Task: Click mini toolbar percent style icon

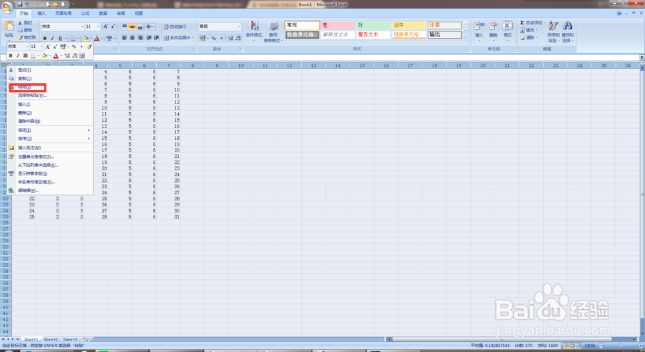Action: click(x=74, y=46)
